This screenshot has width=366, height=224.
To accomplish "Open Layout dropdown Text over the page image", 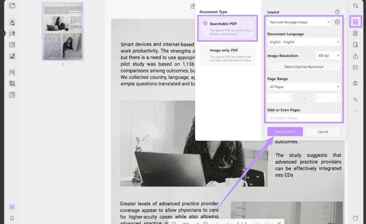I will [x=299, y=22].
